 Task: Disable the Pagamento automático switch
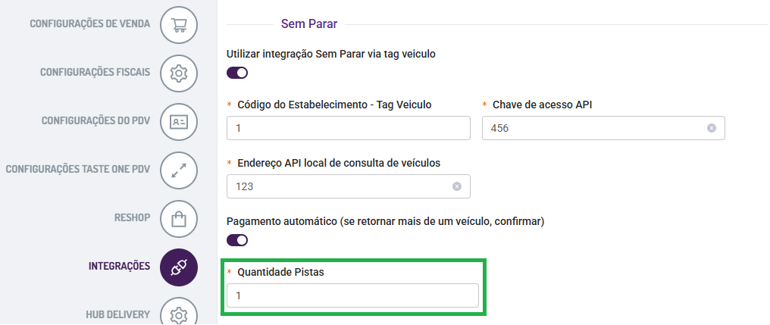click(x=237, y=240)
